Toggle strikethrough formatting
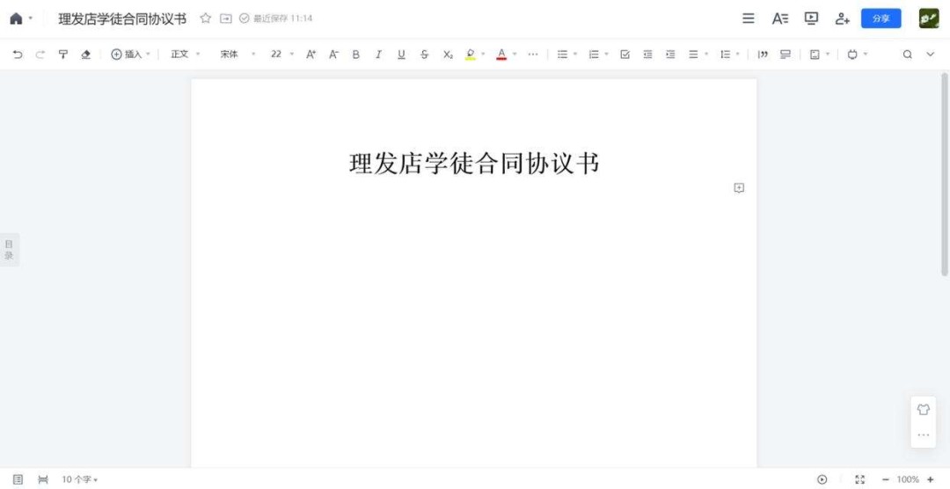Viewport: 950px width, 489px height. click(x=424, y=55)
